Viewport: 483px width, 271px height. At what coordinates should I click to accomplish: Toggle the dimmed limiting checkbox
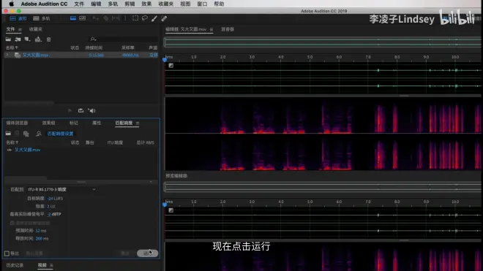pos(12,223)
